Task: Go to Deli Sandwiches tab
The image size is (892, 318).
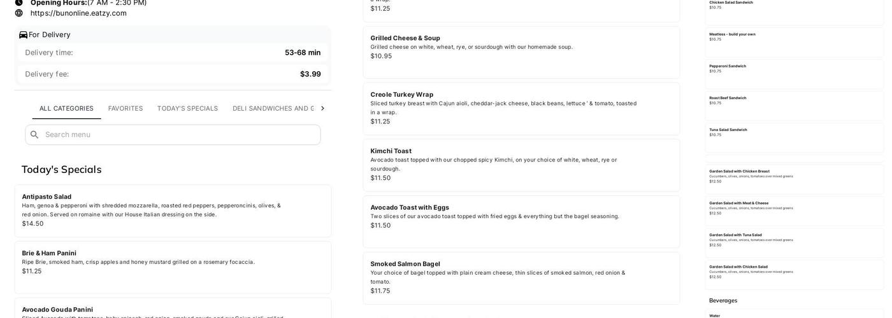Action: [273, 109]
